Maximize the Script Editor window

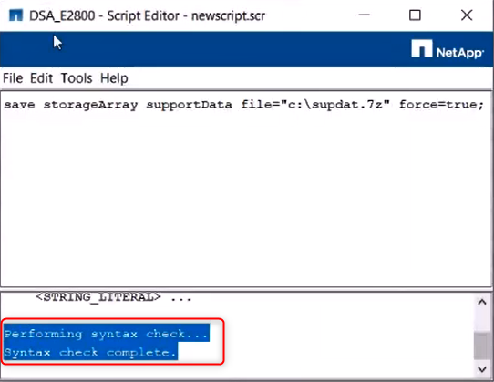click(x=415, y=15)
